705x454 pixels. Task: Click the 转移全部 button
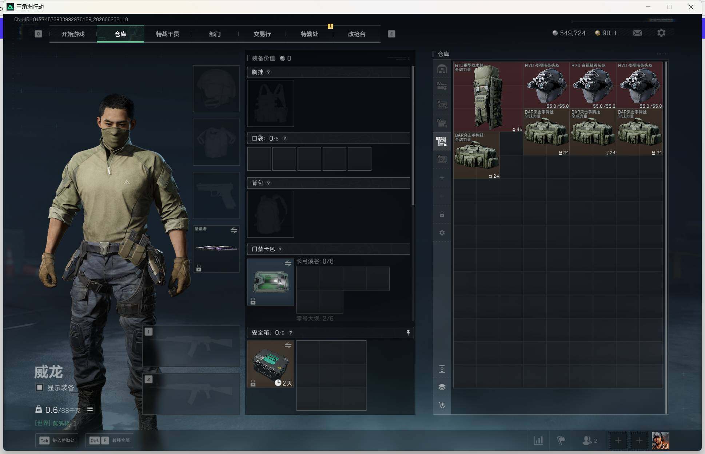(109, 441)
